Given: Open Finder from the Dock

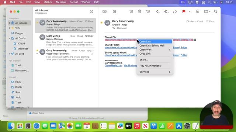Looking at the screenshot, I should point(11,126).
